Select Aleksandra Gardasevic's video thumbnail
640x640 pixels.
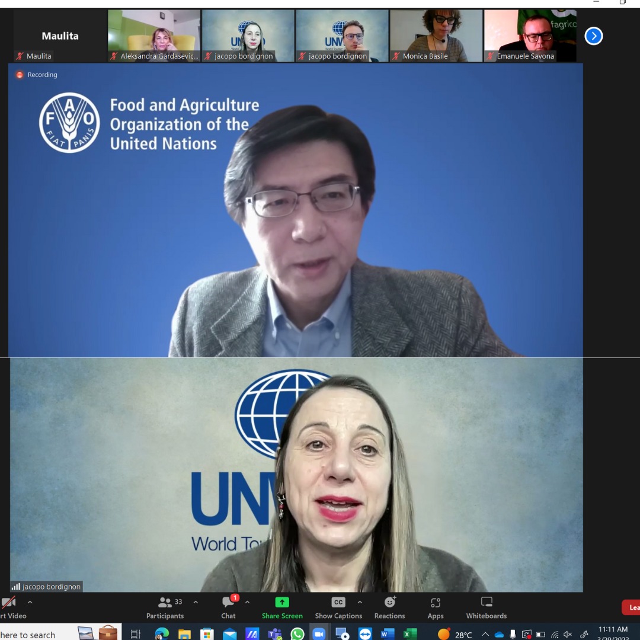coord(154,36)
